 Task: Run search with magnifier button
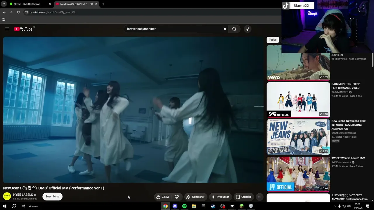[x=234, y=29]
